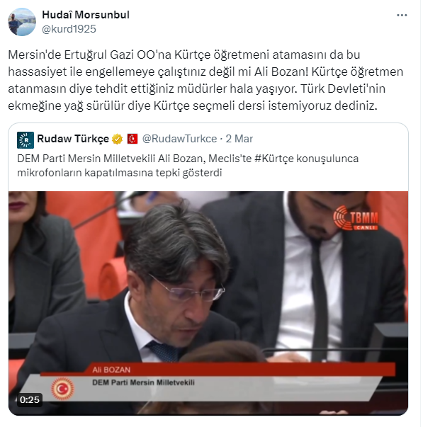
Task: Open the 2 Mar timestamp
Action: (x=239, y=139)
